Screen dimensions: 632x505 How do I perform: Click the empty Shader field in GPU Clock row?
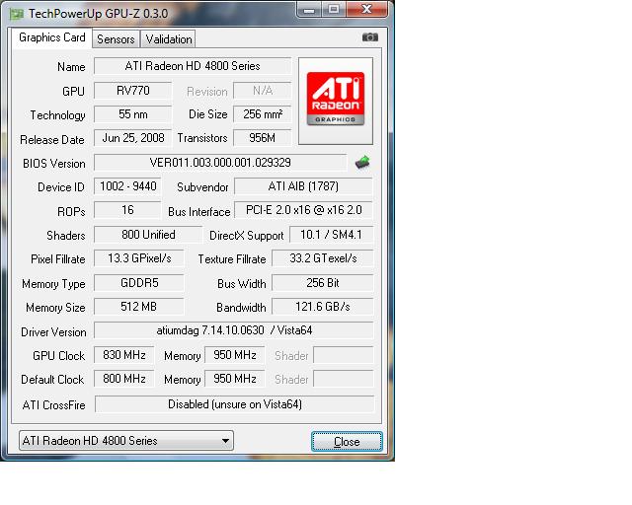[344, 355]
